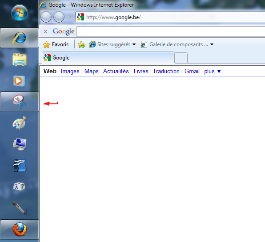Close the Google toolbar with X

[x=45, y=32]
